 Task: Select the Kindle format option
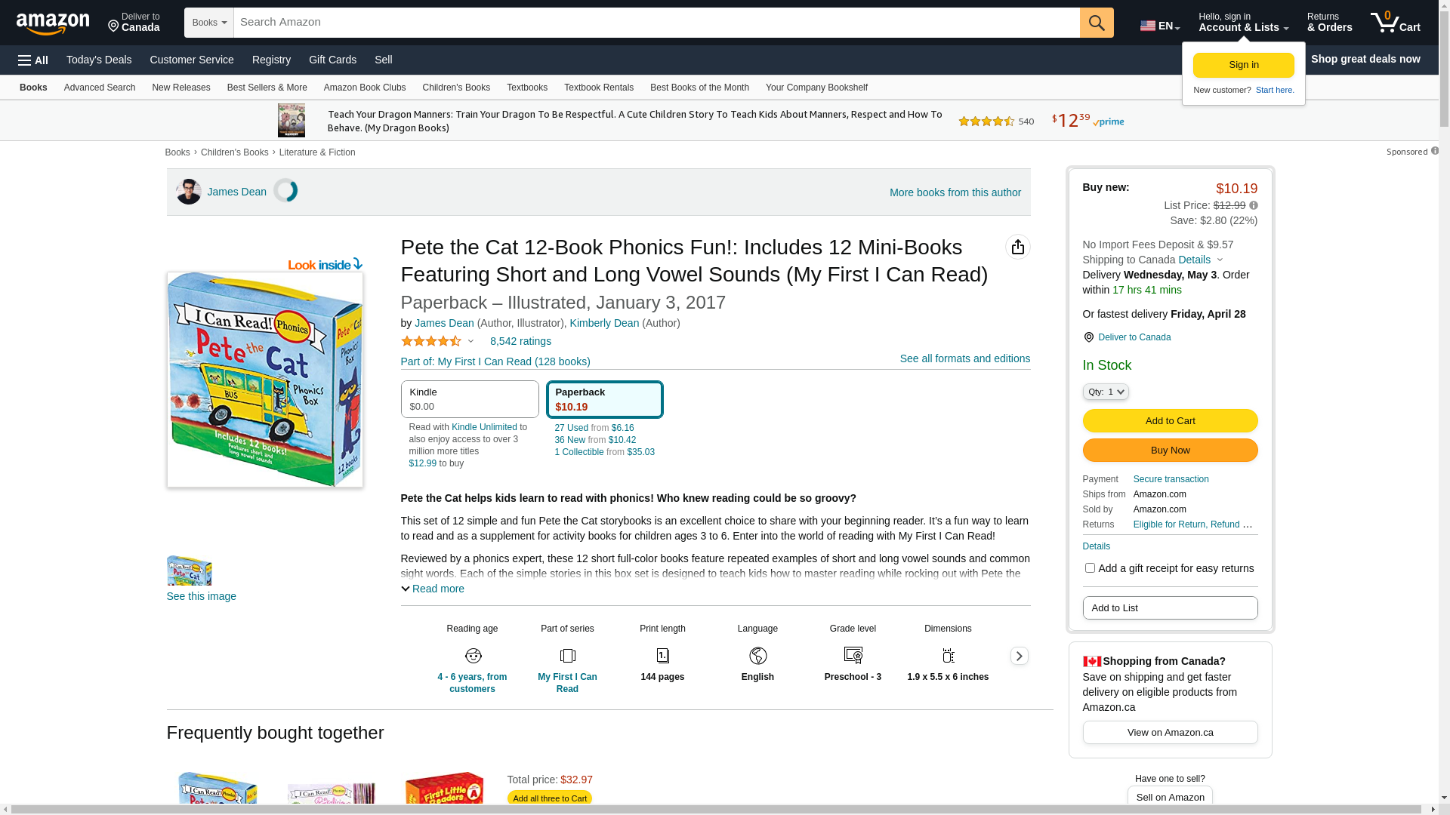(x=469, y=399)
